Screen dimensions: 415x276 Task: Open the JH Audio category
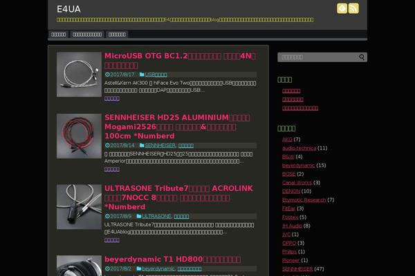pyautogui.click(x=292, y=226)
